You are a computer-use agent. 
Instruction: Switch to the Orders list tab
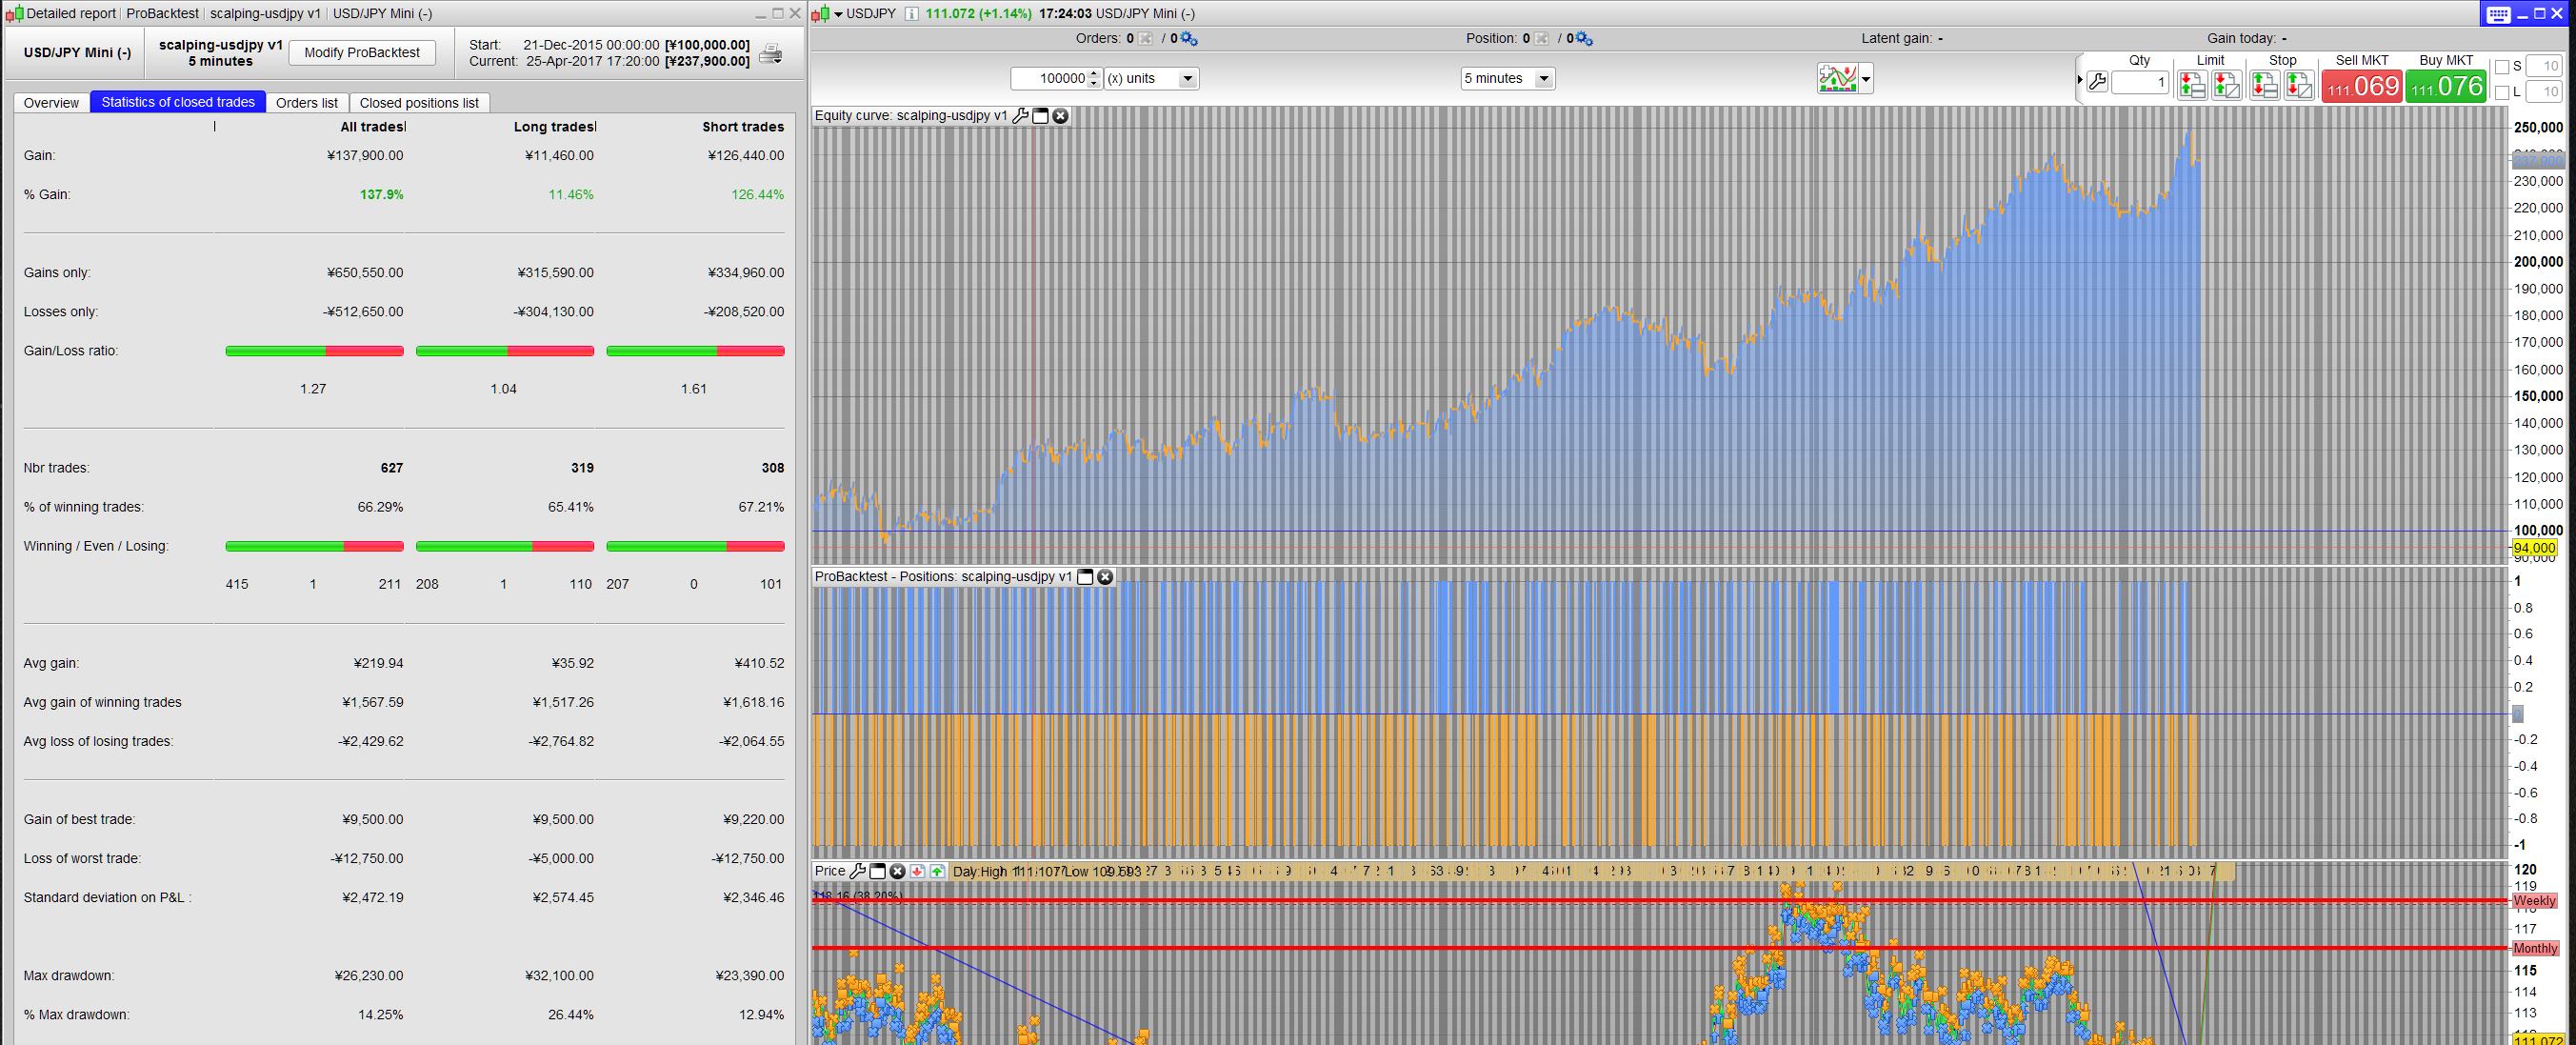[x=306, y=103]
